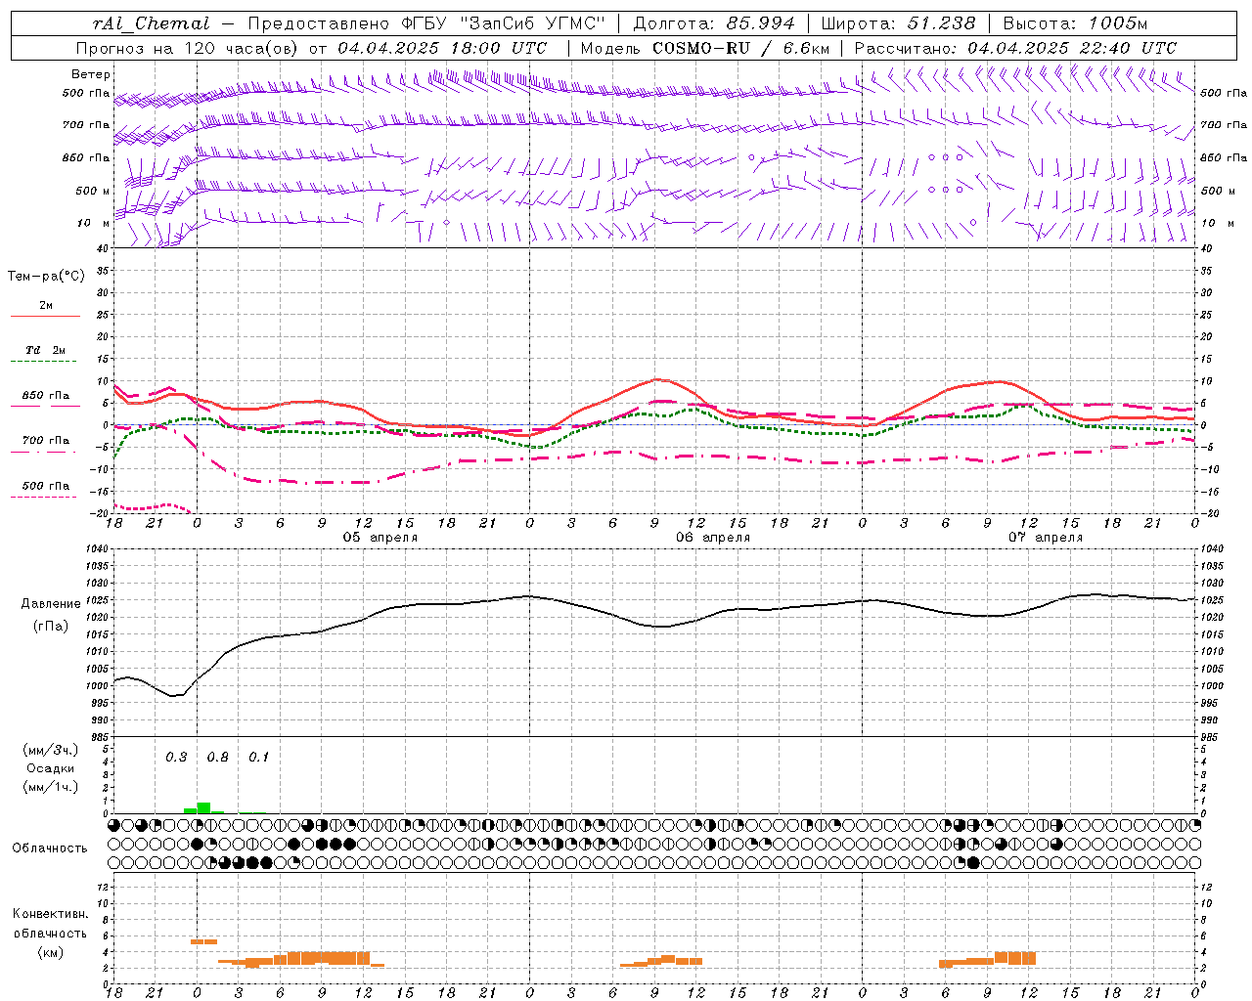Click the Давление pressure axis label
1252x1001 pixels.
[x=51, y=603]
